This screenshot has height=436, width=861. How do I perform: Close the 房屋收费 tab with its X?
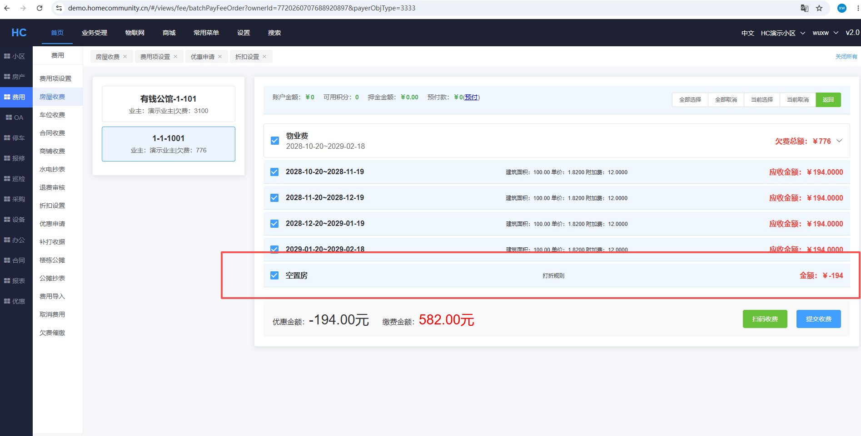(x=125, y=57)
